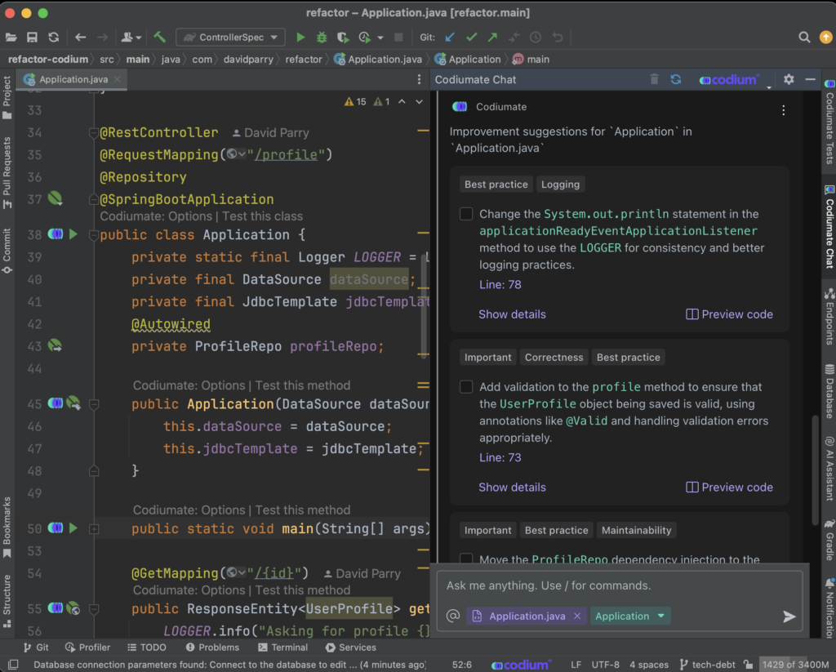Preview code for the validation suggestion
The image size is (836, 672).
point(729,487)
